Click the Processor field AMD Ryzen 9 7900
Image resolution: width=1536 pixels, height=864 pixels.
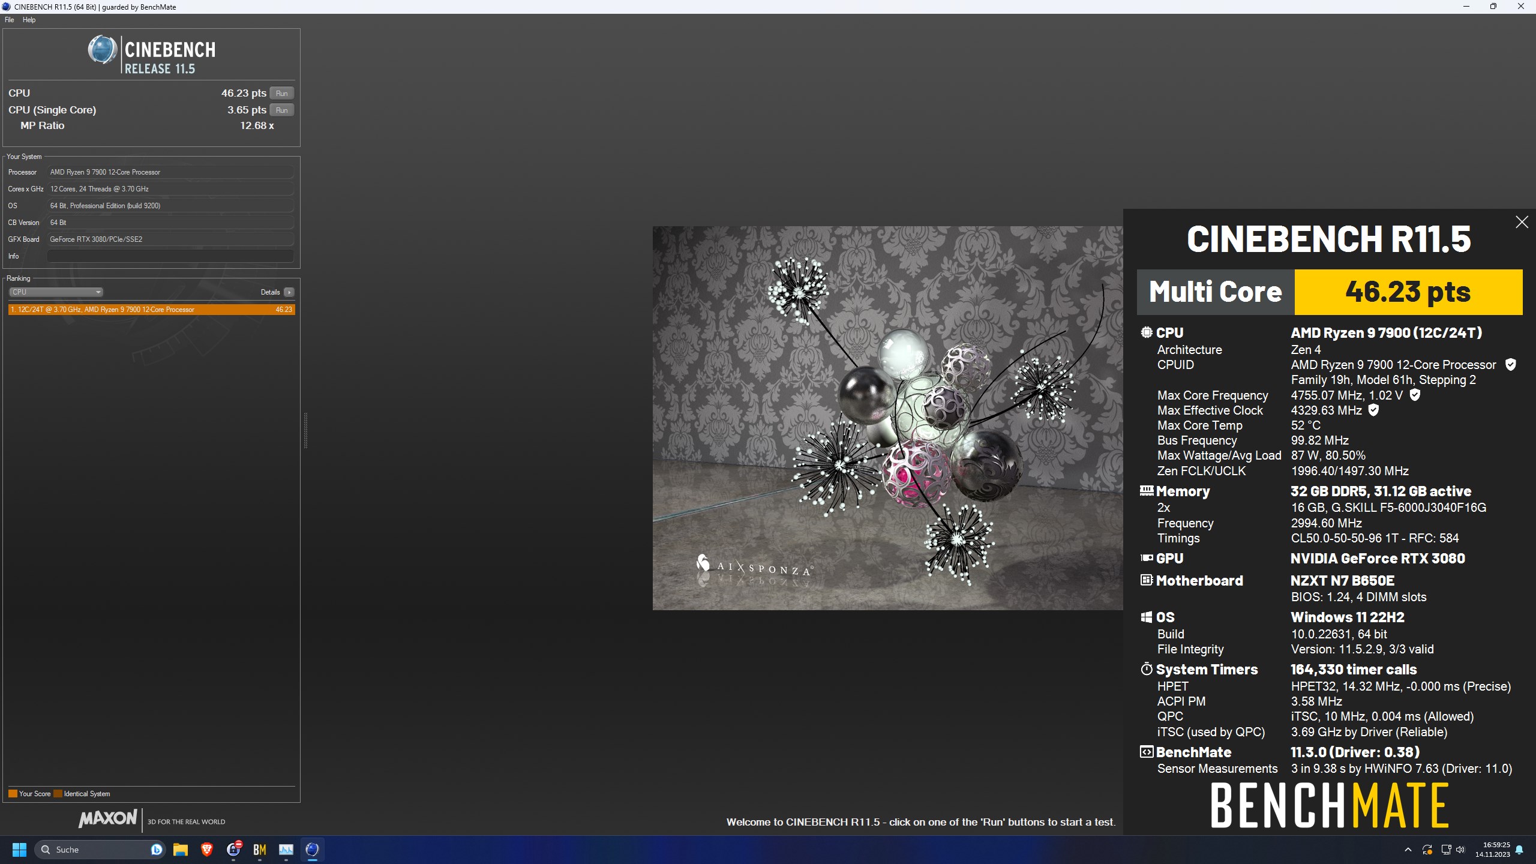click(170, 172)
